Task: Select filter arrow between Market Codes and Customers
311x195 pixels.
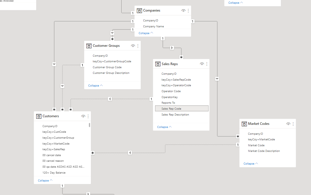Action: point(130,153)
